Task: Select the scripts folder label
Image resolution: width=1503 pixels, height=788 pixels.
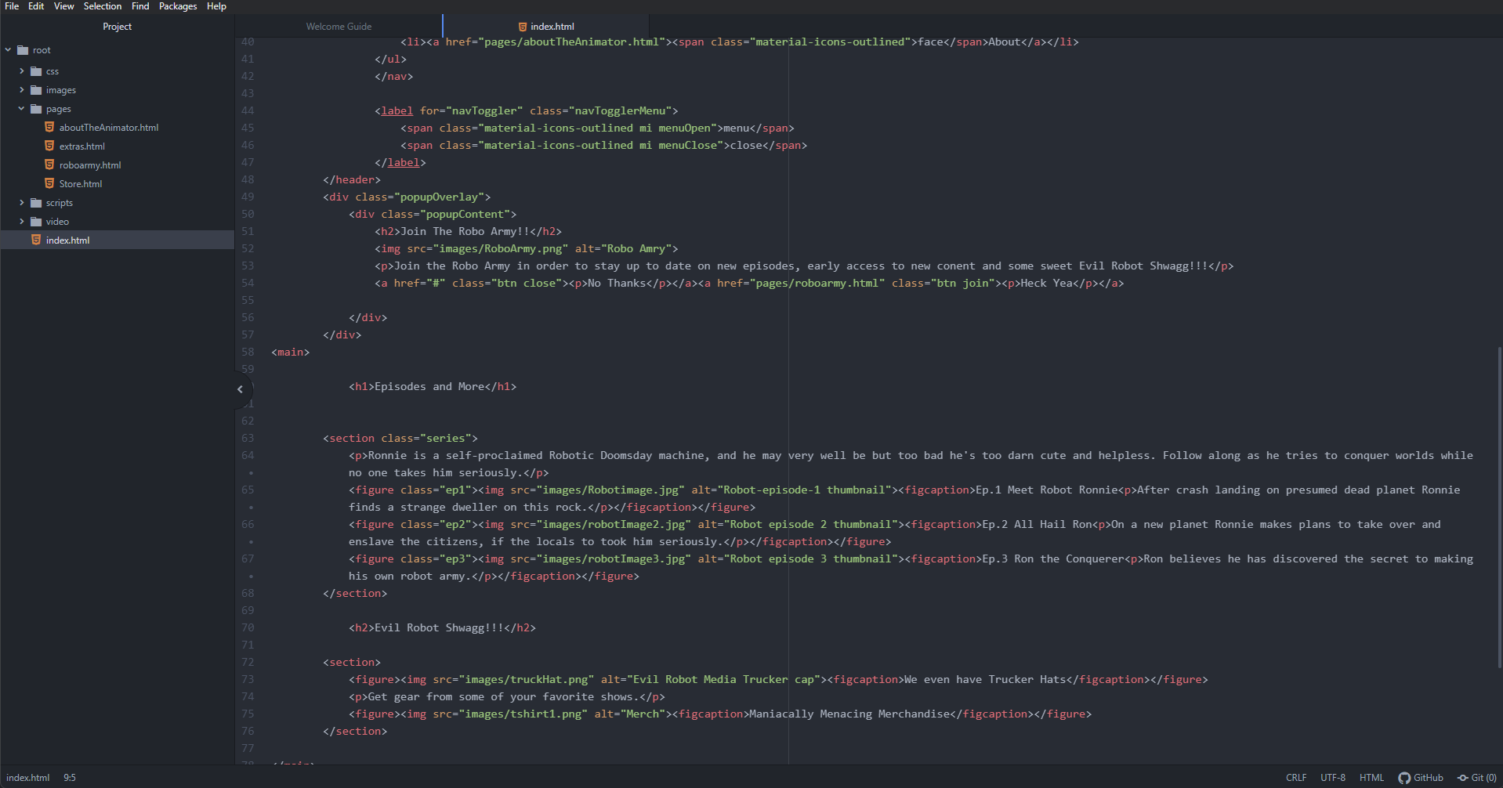Action: click(60, 203)
